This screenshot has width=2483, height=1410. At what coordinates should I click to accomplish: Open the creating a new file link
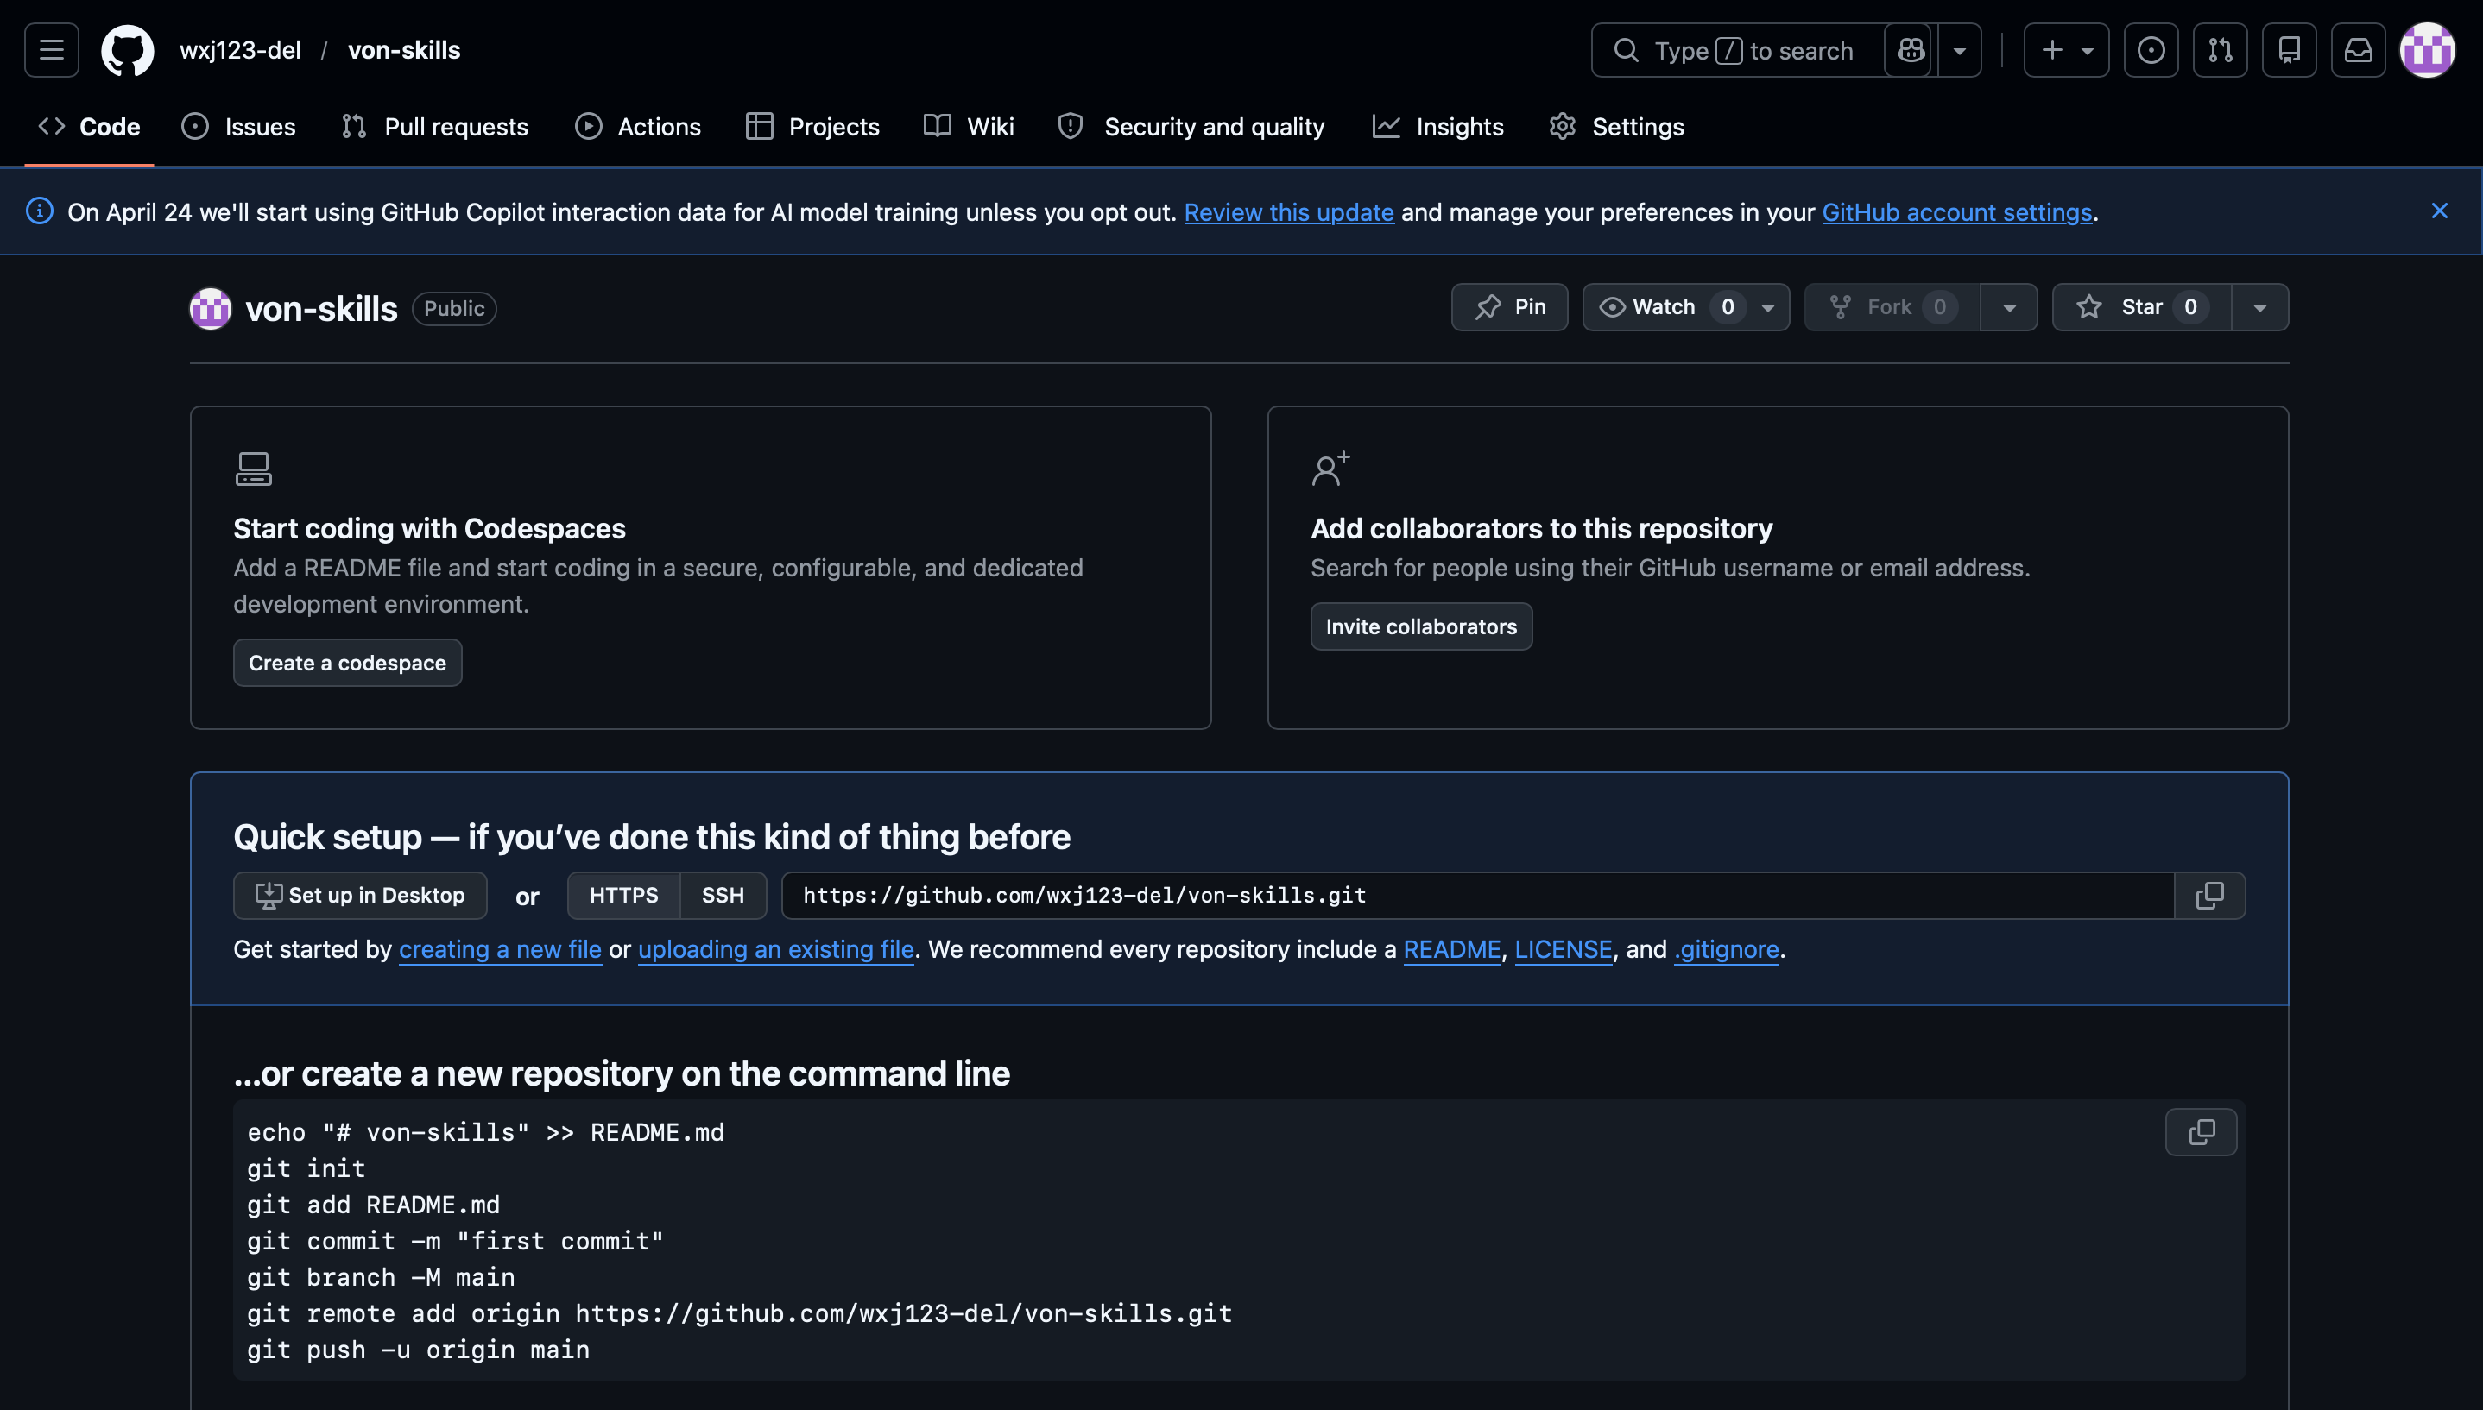coord(500,950)
